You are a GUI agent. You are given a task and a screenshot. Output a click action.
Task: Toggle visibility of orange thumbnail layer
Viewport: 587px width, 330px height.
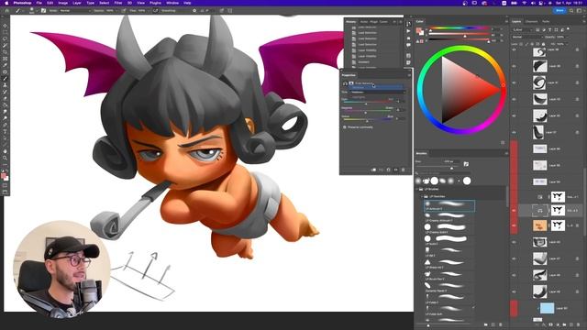tap(514, 225)
